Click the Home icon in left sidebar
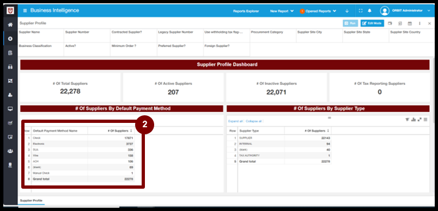438x211 pixels. coord(10,25)
